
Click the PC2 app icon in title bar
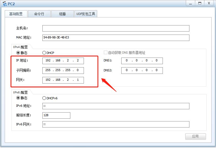pyautogui.click(x=4, y=3)
